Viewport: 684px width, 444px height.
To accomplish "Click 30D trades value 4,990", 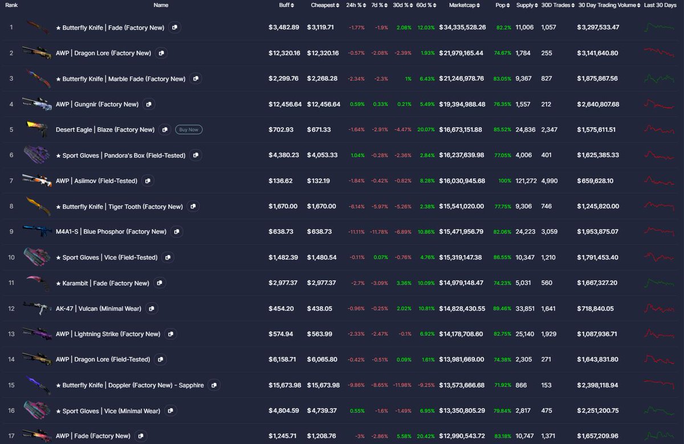I will [x=549, y=181].
